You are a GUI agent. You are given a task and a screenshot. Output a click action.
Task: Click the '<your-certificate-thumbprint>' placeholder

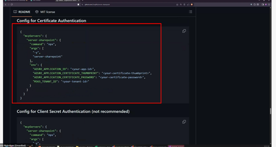point(126,73)
